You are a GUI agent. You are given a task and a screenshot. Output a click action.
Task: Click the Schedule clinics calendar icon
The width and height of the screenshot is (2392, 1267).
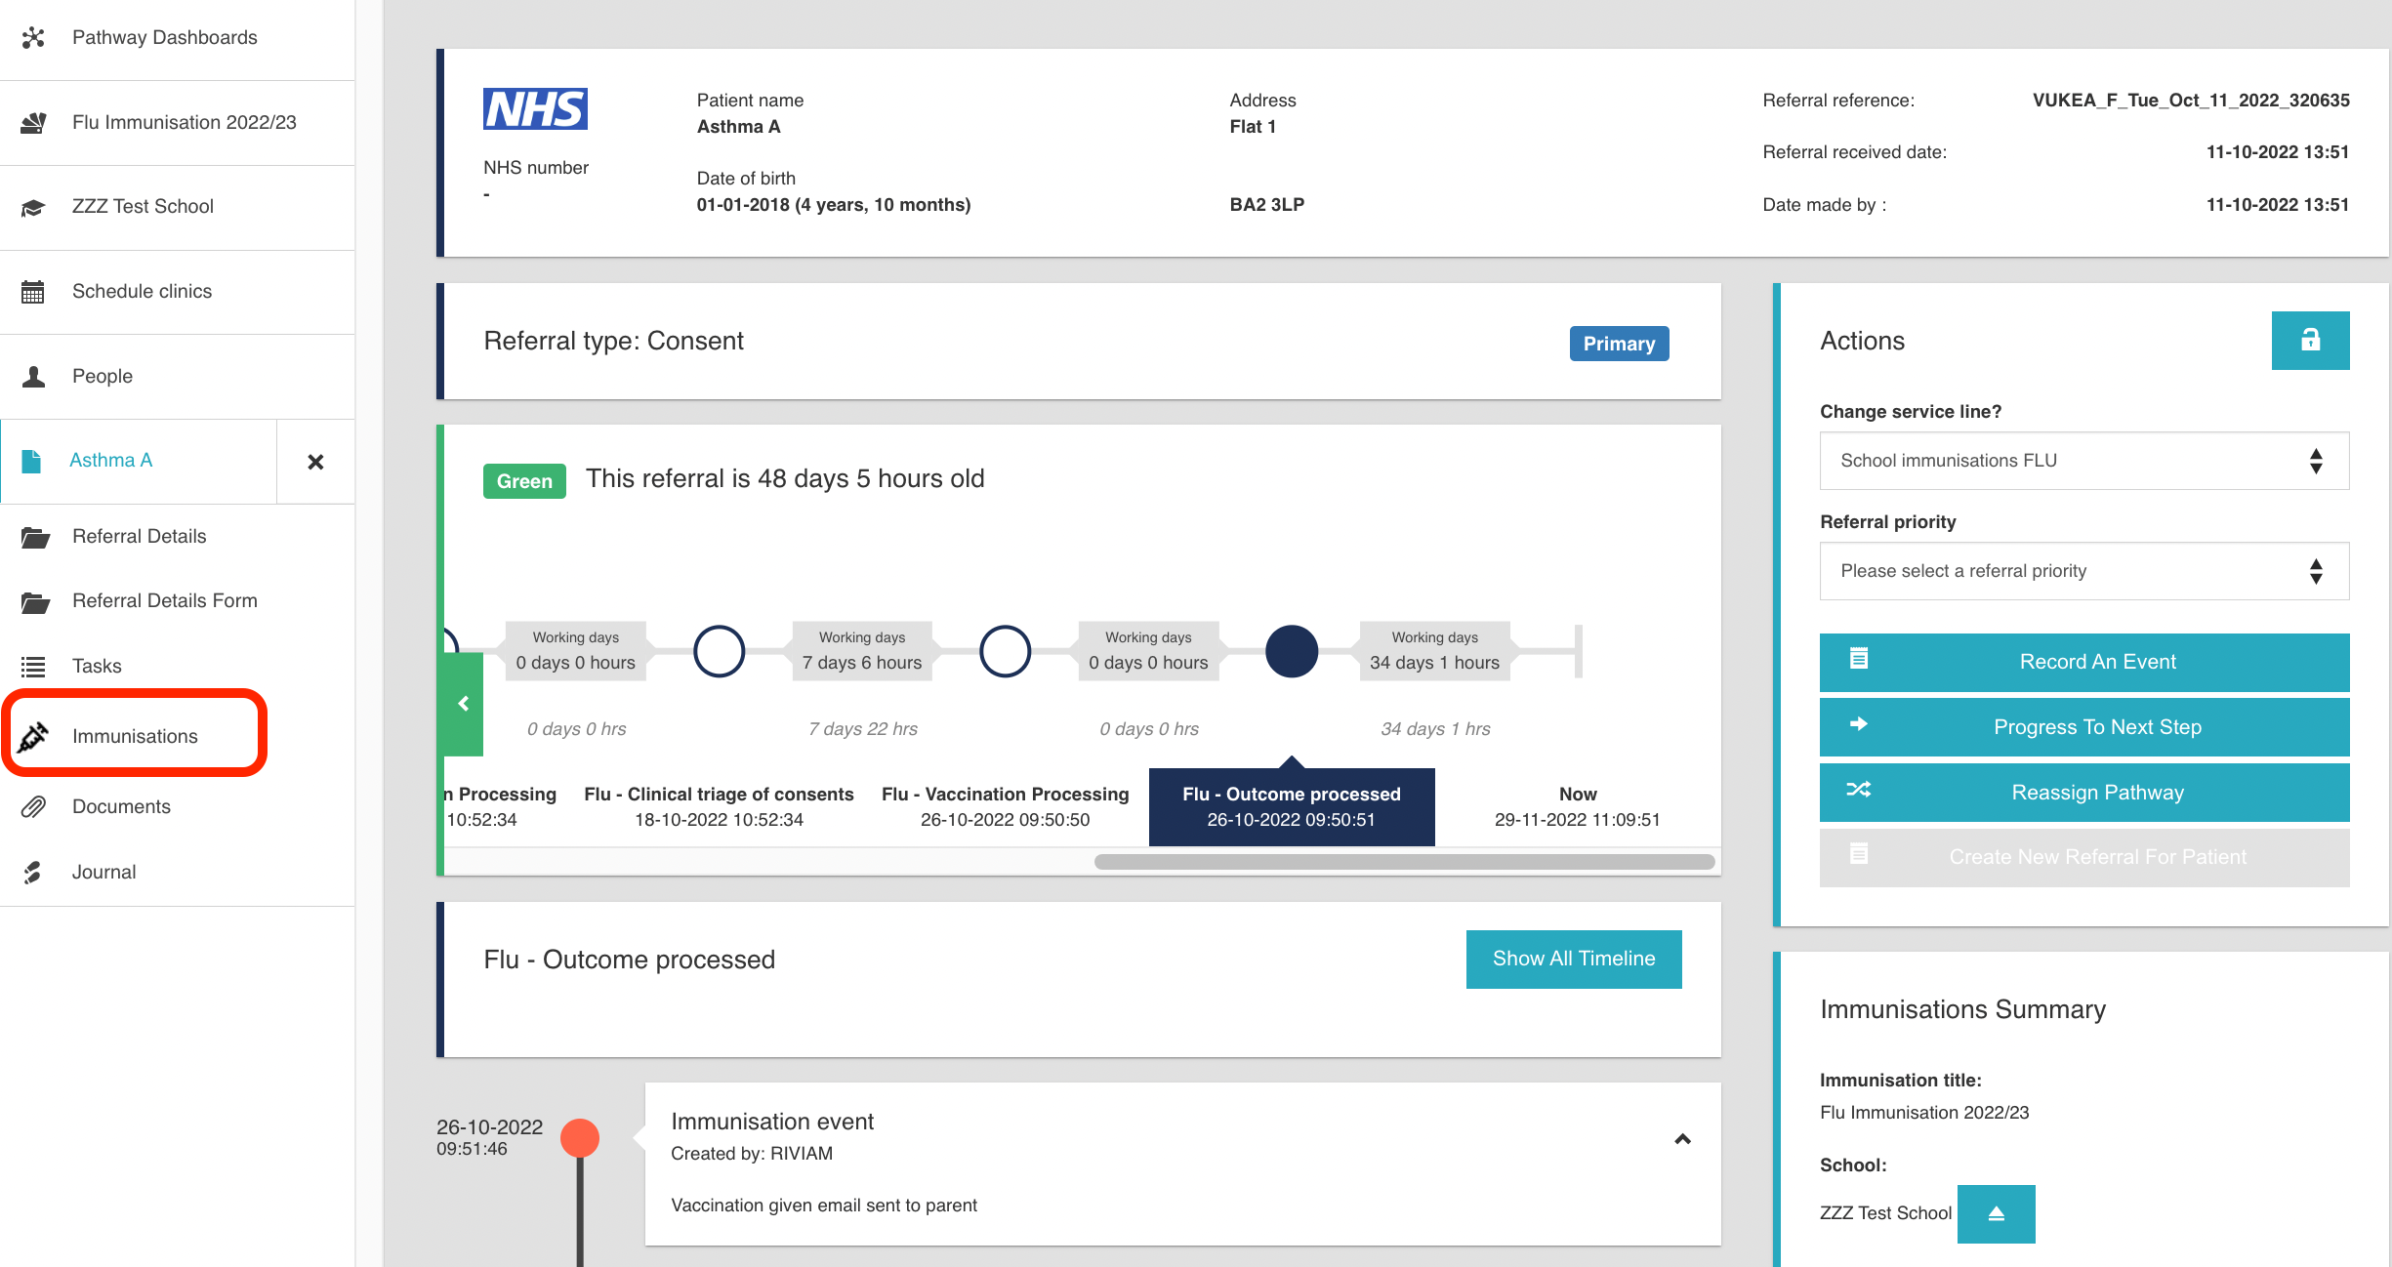pos(33,291)
